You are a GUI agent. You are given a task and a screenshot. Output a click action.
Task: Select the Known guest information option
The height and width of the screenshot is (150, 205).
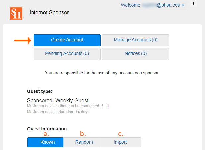point(45,142)
